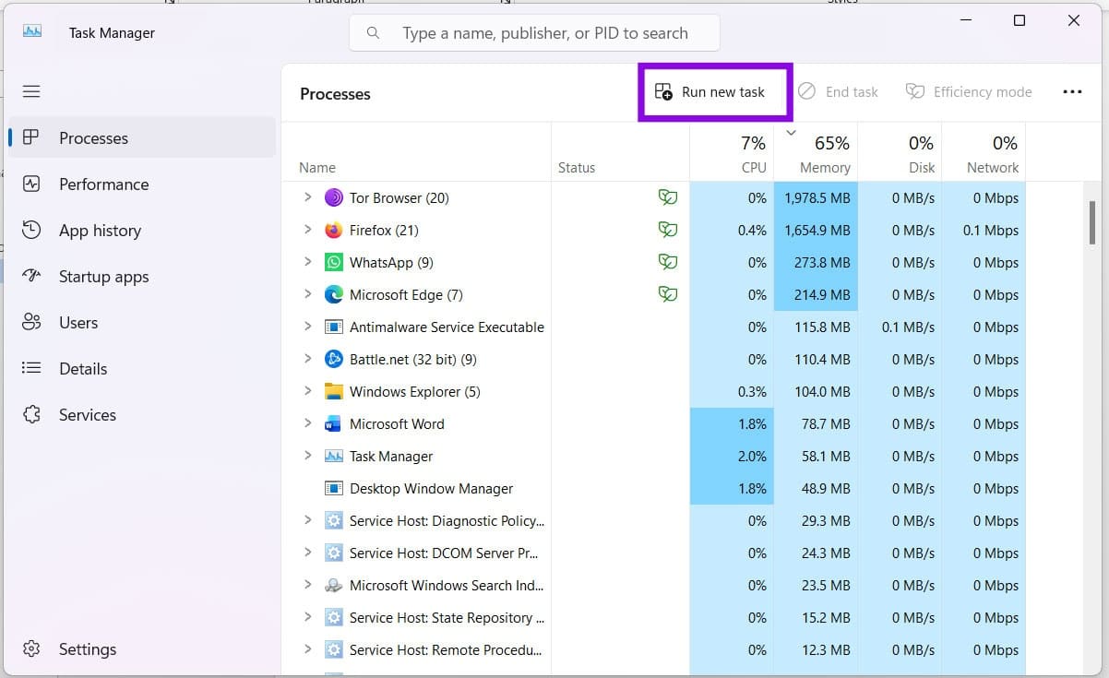Switch to the Performance page
This screenshot has width=1109, height=678.
141,184
